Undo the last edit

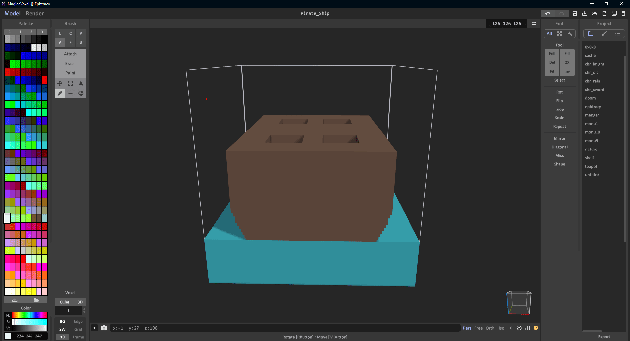[547, 13]
